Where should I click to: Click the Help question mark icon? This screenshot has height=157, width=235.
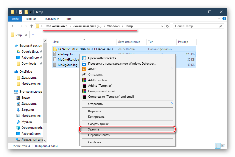pos(224,19)
